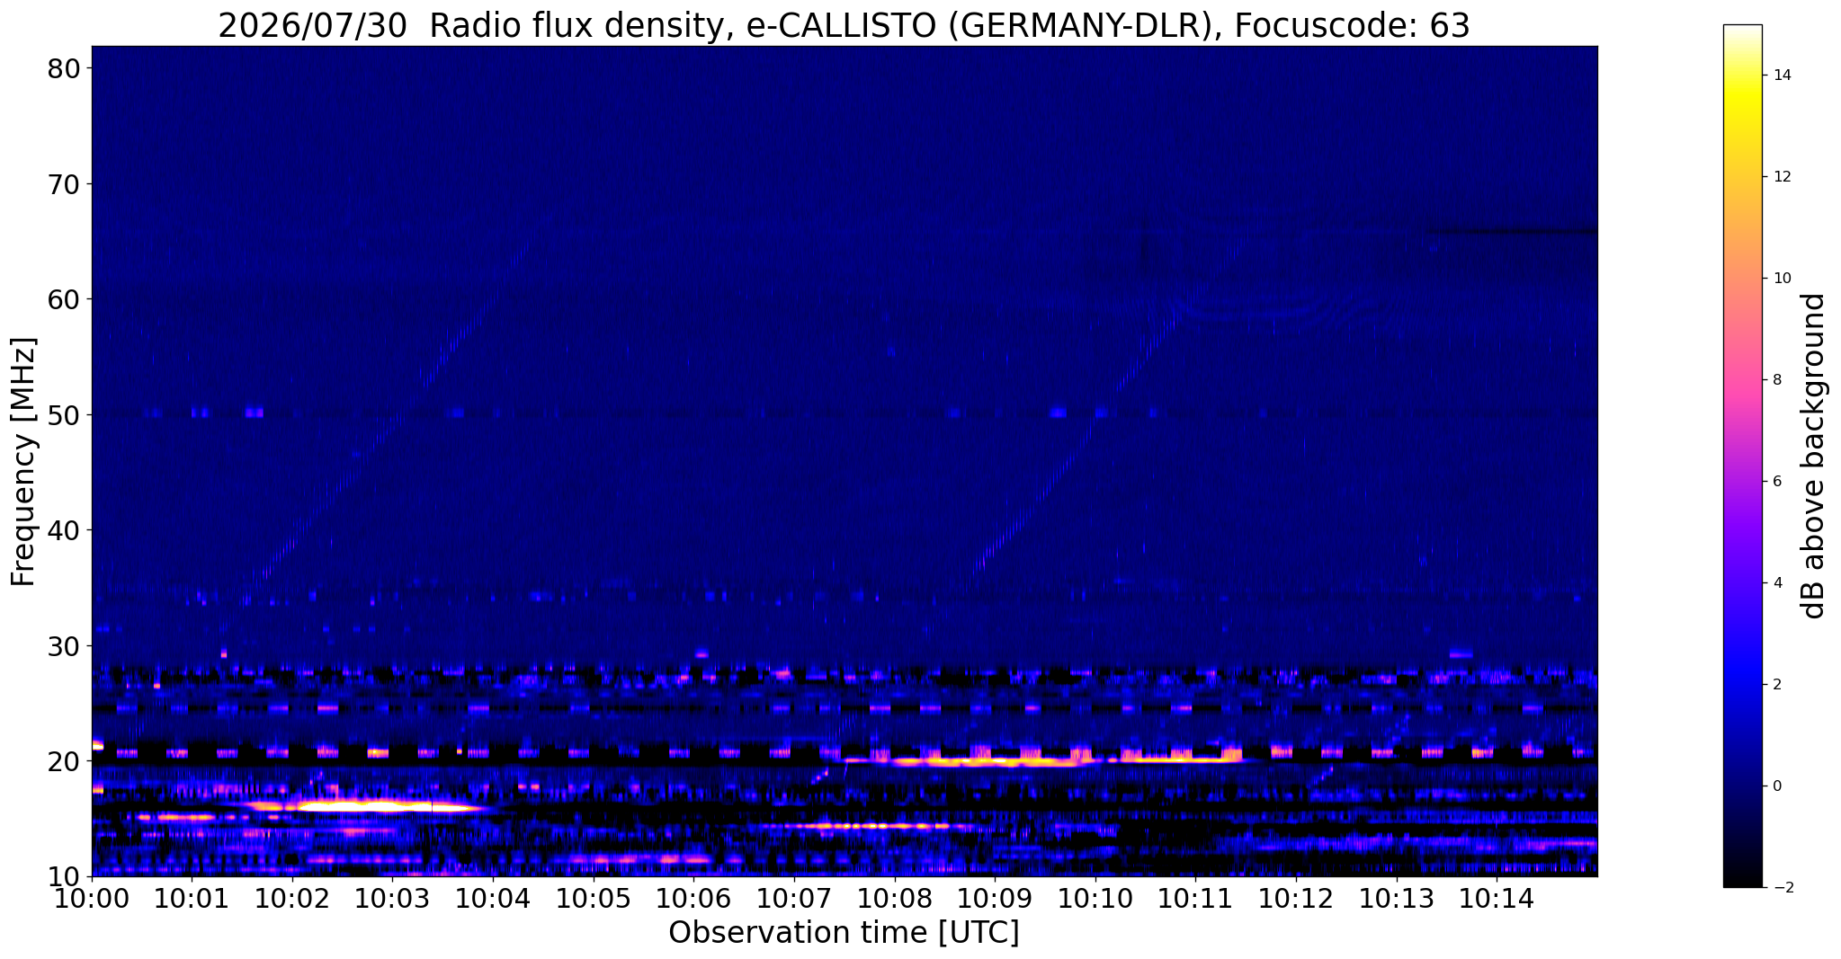The height and width of the screenshot is (959, 1841).
Task: Click the 20 MHz frequency tick label
Action: pyautogui.click(x=63, y=761)
